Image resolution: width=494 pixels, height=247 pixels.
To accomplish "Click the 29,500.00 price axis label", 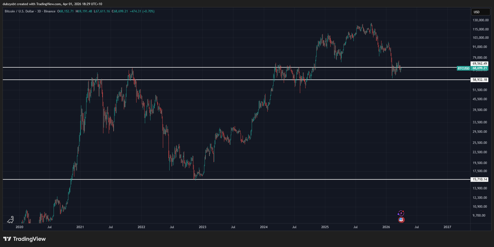I will tap(480, 132).
